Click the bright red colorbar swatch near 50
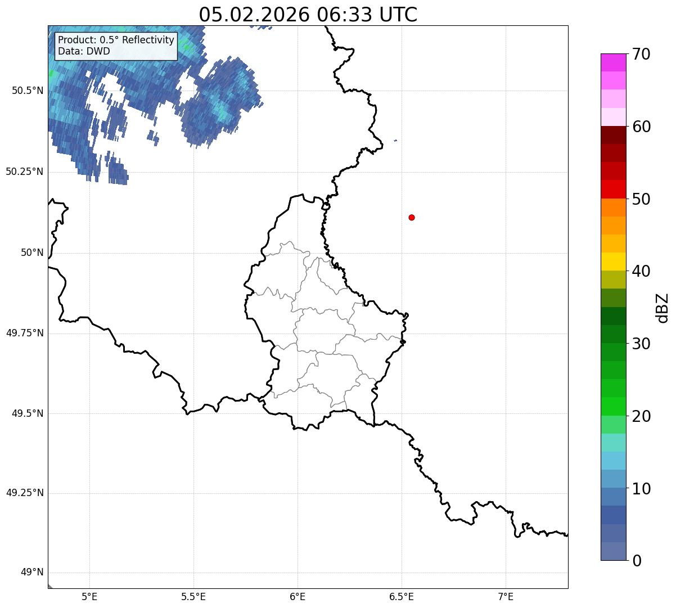 click(614, 190)
